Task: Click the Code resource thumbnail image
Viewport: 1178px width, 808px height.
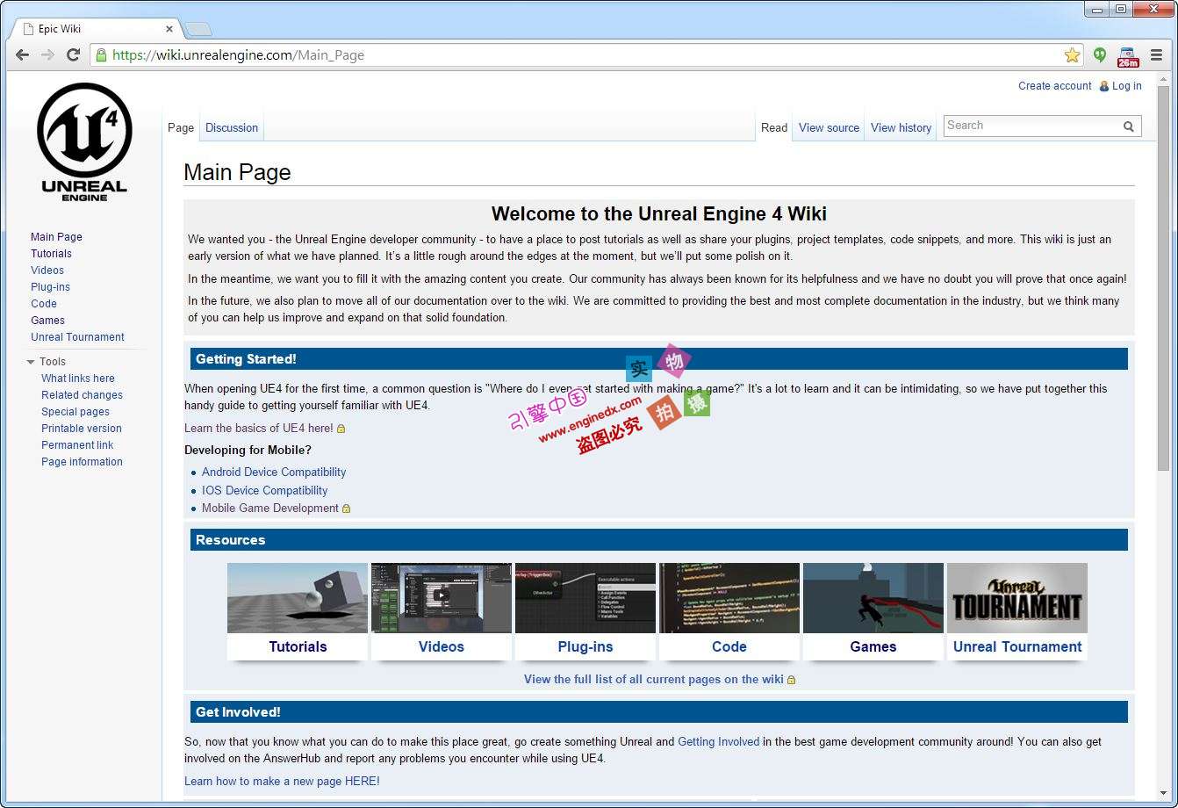Action: pos(729,598)
